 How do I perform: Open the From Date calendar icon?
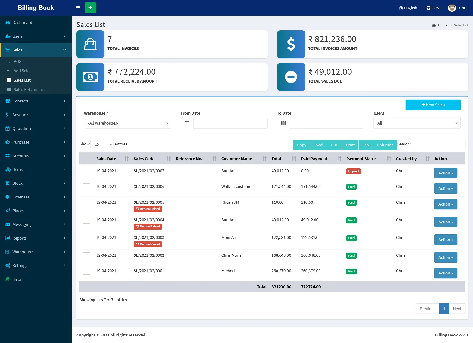coord(187,123)
